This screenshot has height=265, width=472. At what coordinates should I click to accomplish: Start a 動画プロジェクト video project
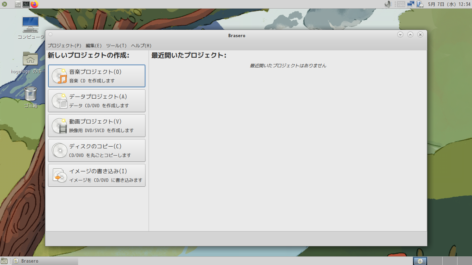tap(97, 126)
